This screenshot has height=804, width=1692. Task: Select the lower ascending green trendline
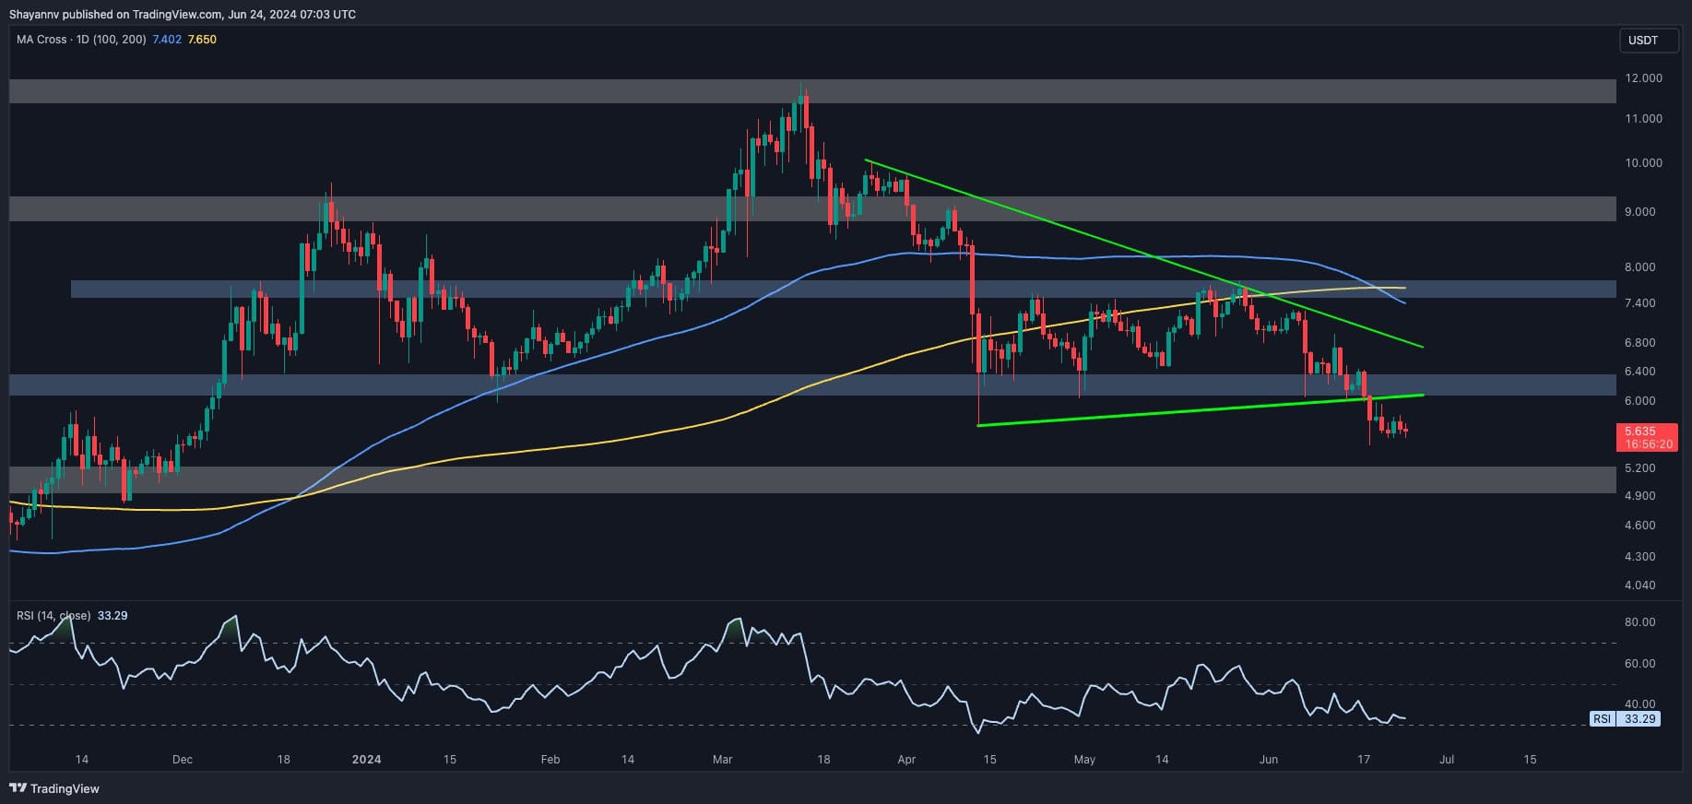click(x=1199, y=410)
